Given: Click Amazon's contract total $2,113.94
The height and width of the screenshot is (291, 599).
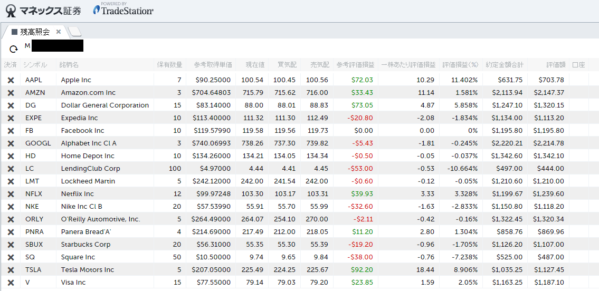Looking at the screenshot, I should tap(507, 93).
